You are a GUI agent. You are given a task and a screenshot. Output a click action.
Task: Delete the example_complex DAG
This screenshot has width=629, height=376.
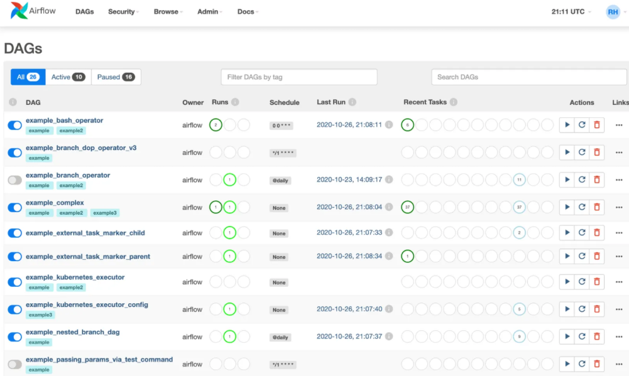596,207
